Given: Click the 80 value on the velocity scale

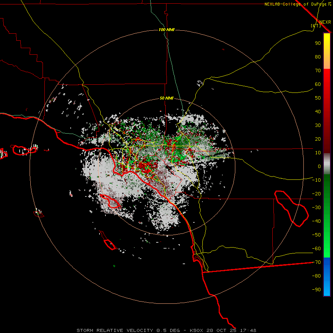Looking at the screenshot, I should pos(318,57).
